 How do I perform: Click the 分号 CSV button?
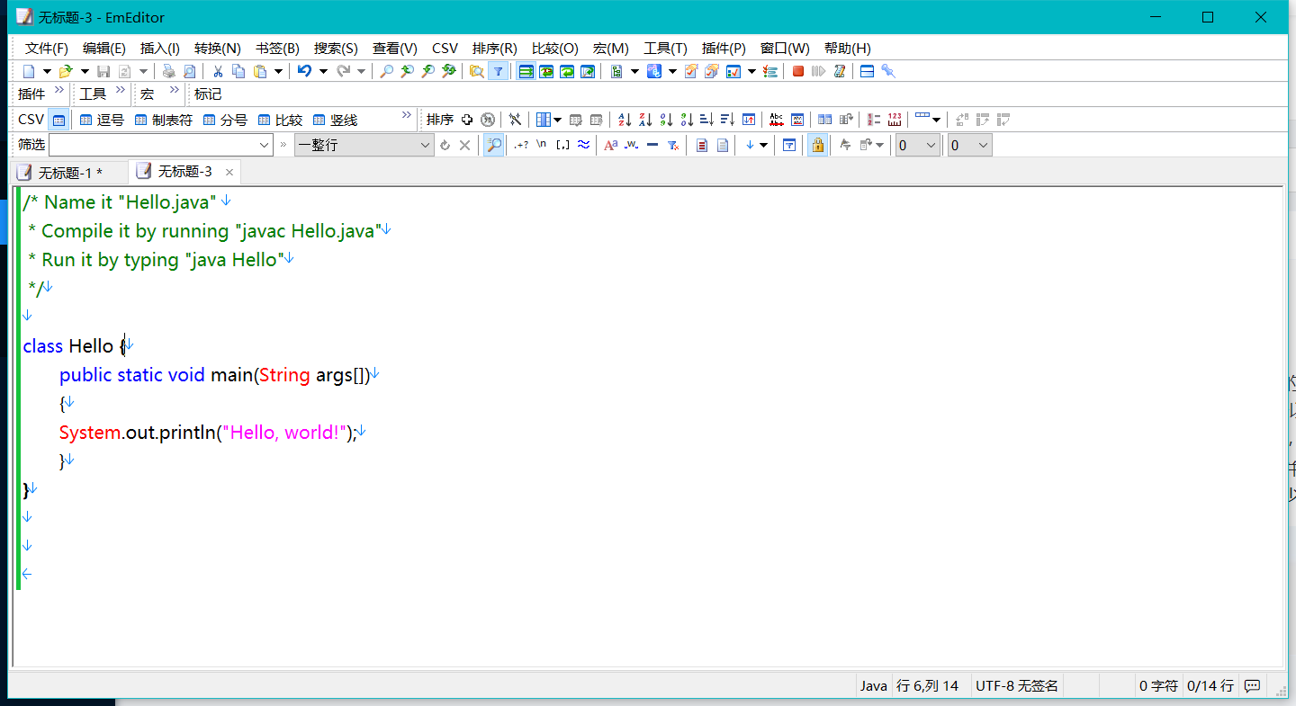pos(225,120)
